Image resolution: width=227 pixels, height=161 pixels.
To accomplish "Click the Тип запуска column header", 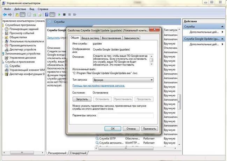I will tap(170, 30).
